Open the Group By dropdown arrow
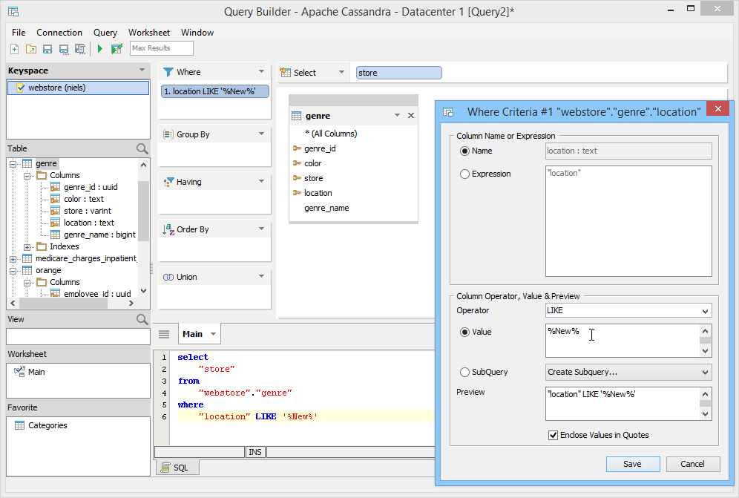This screenshot has height=498, width=739. [262, 134]
